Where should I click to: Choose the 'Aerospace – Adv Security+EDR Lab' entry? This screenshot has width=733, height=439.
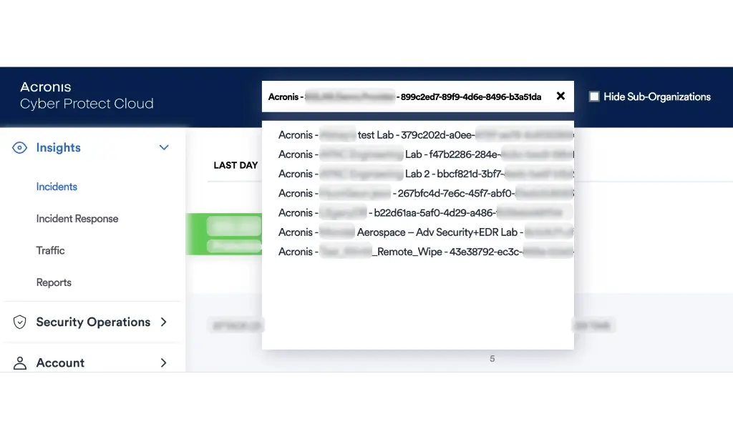tap(418, 232)
